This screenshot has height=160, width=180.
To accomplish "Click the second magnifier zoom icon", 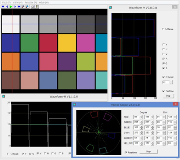I will point(27,6).
